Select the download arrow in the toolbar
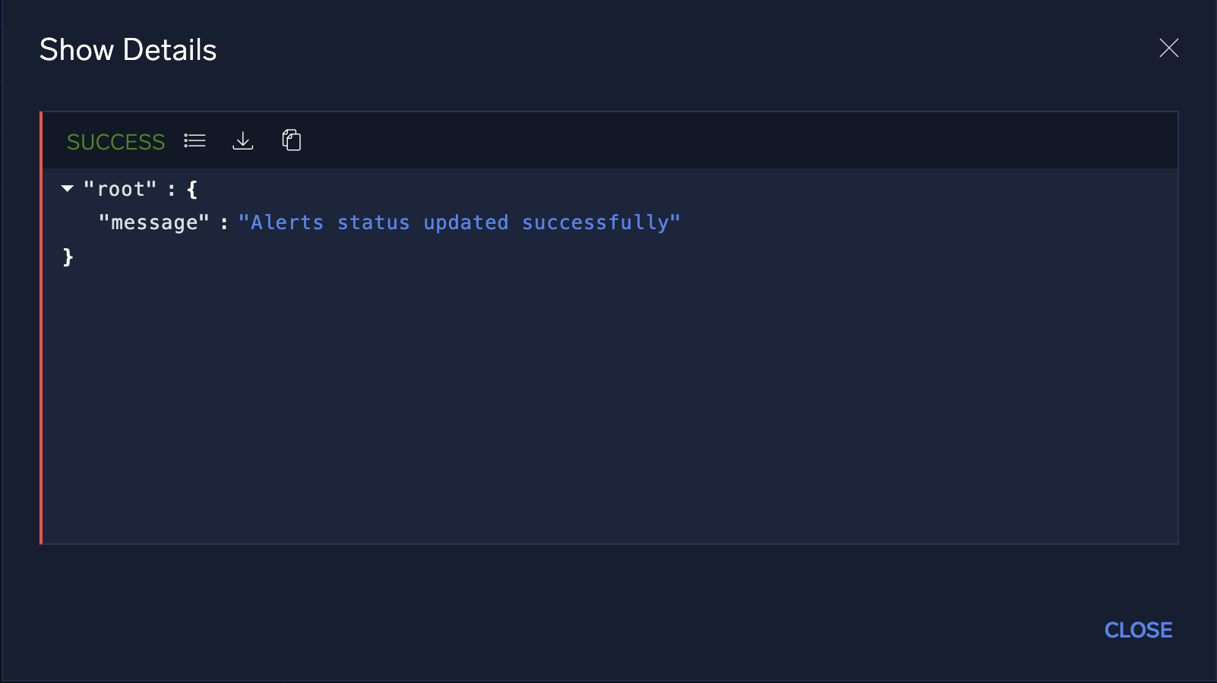Viewport: 1217px width, 683px height. (x=243, y=140)
